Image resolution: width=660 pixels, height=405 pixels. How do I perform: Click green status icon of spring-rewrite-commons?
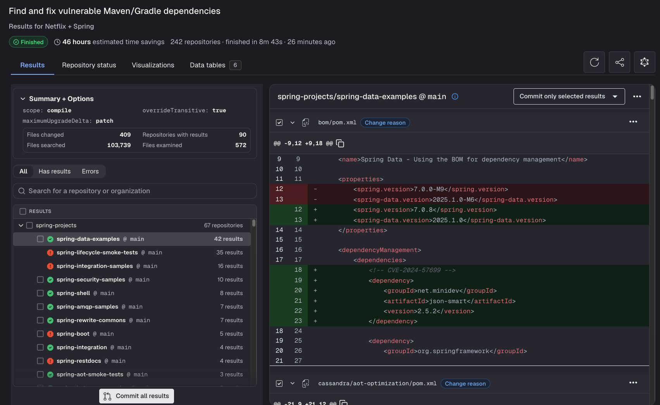50,320
